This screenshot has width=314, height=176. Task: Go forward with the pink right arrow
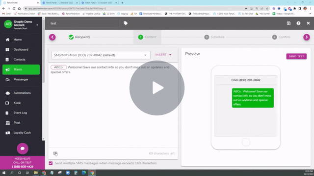[x=306, y=37]
